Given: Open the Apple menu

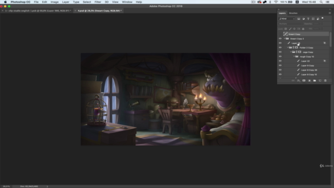Looking at the screenshot, I should (5, 2).
